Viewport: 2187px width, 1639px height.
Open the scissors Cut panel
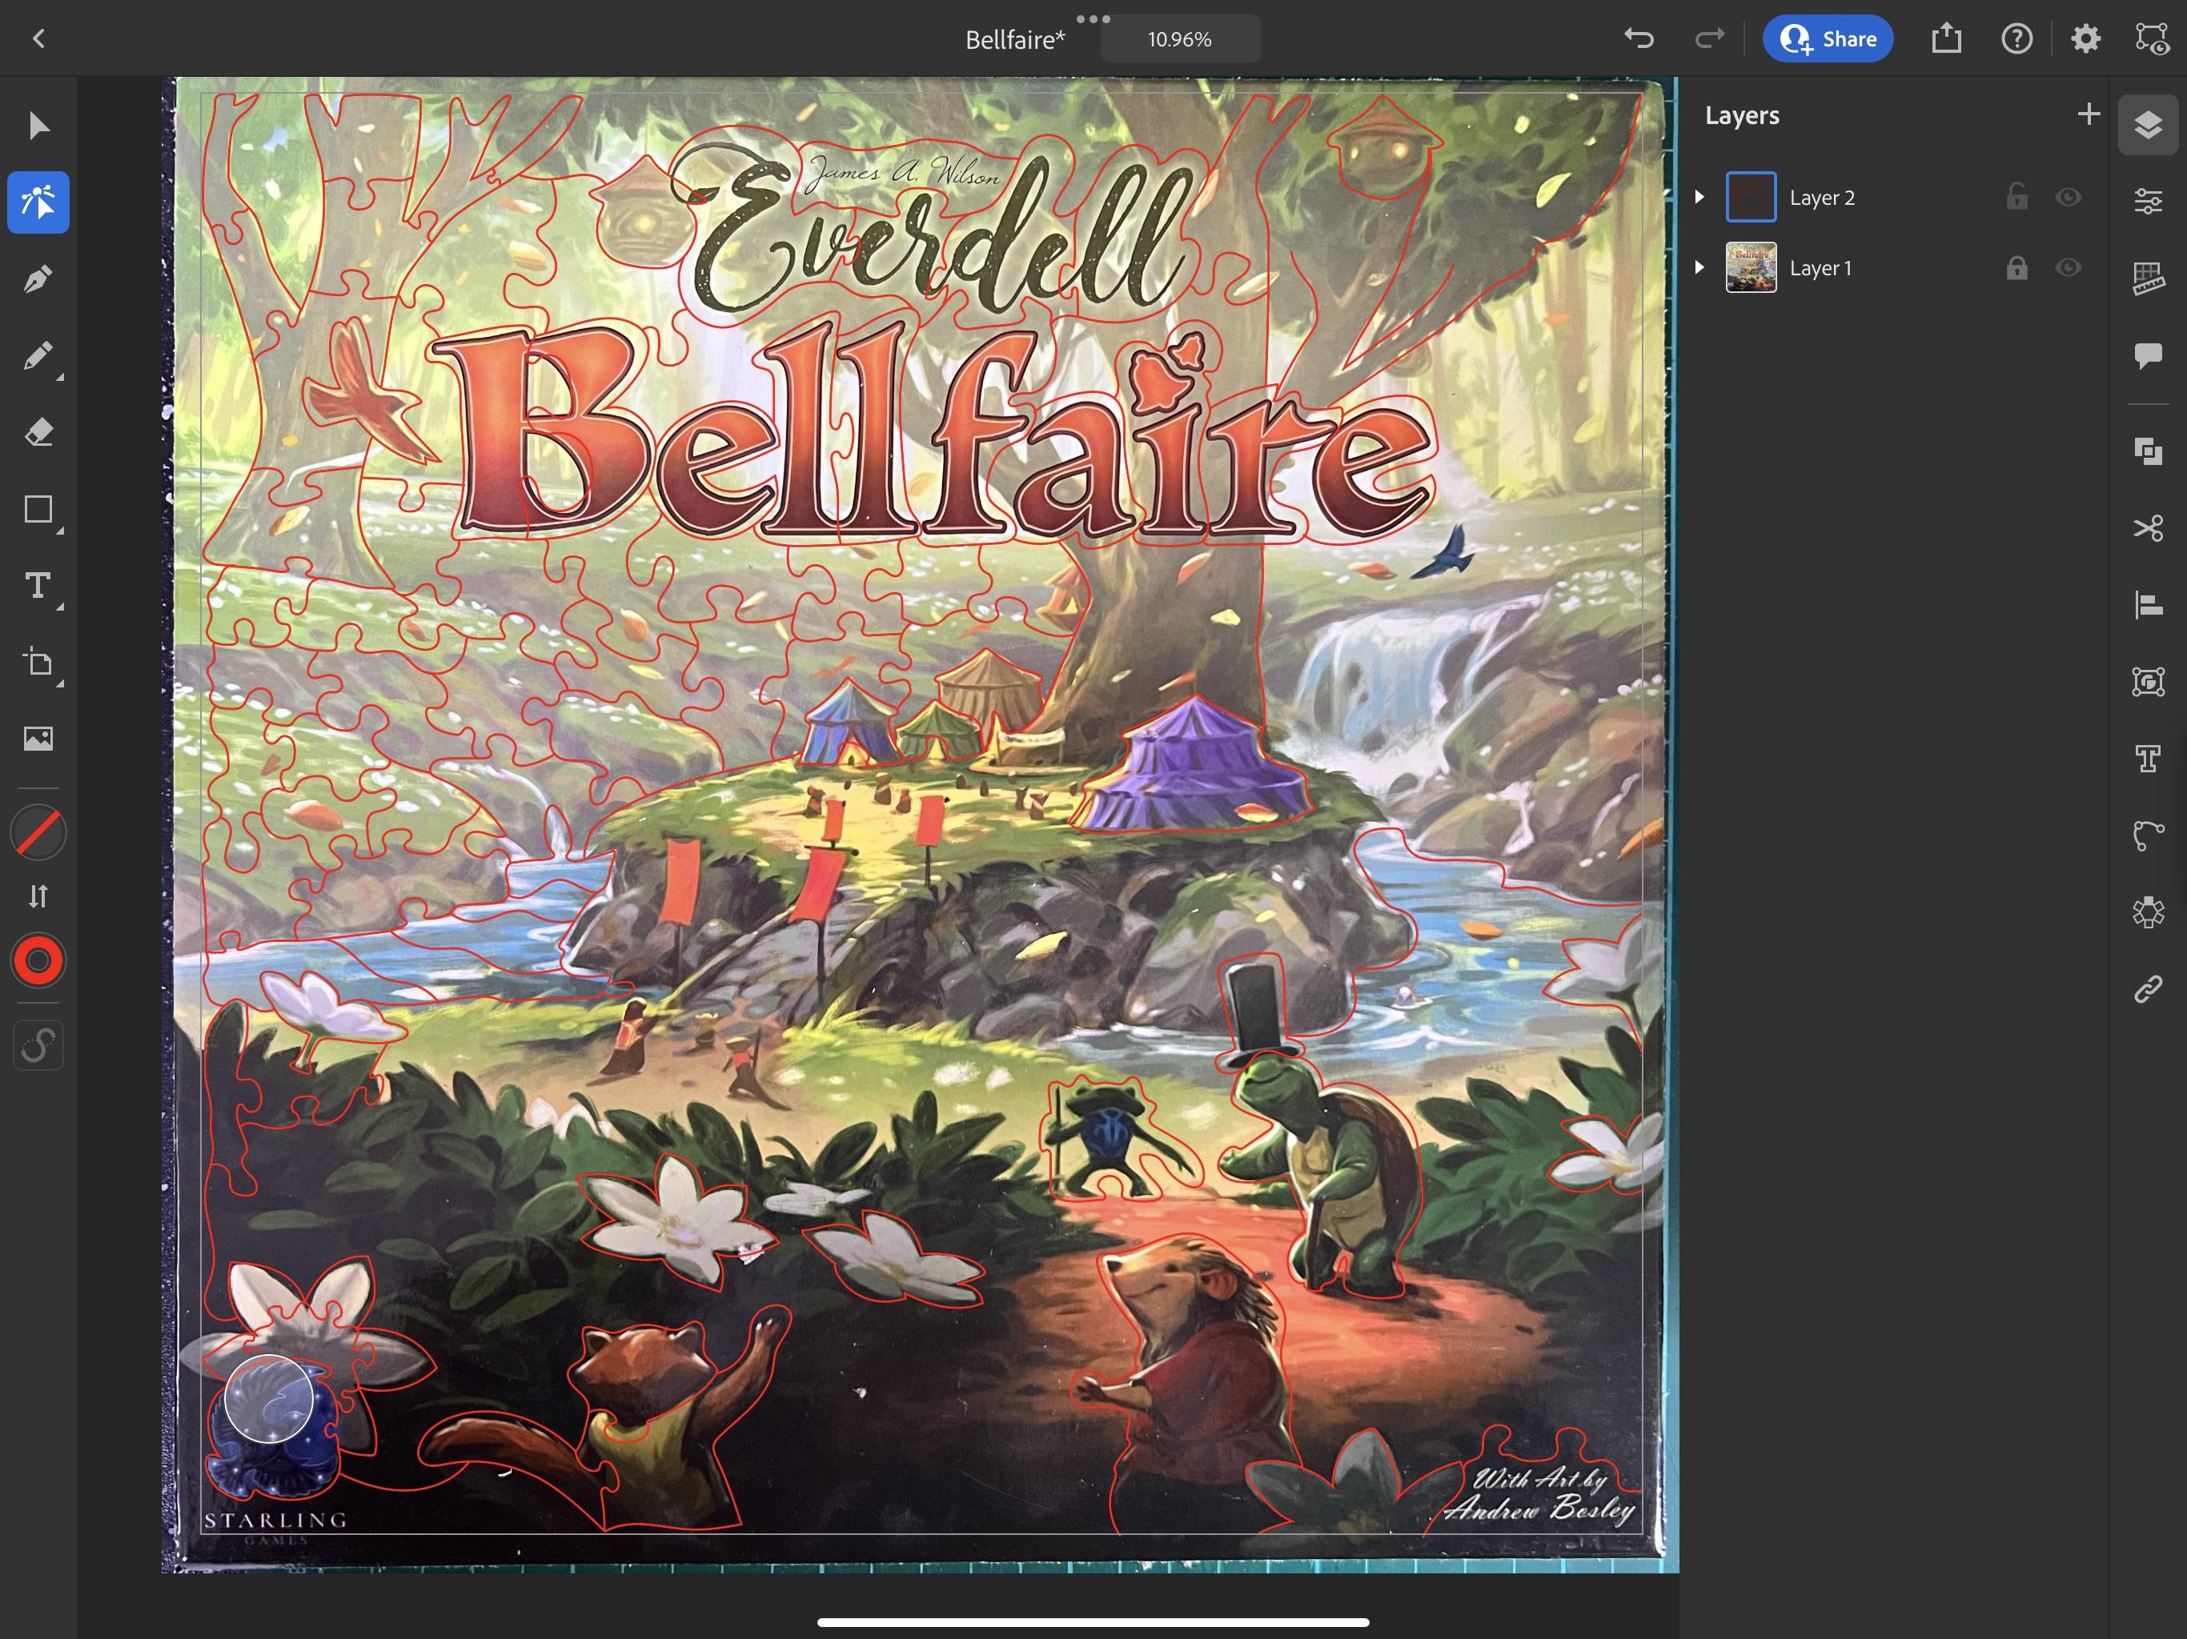[2148, 528]
